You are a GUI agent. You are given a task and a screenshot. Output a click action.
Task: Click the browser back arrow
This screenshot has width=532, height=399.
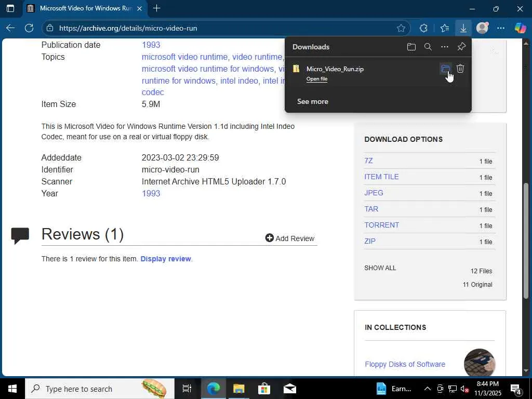(10, 28)
